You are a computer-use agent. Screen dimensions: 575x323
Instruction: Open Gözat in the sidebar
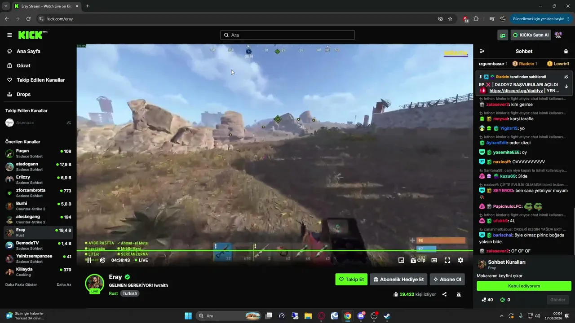(24, 65)
